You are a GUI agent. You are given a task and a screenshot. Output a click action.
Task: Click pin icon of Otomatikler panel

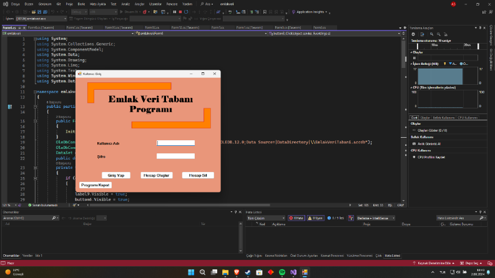pos(235,212)
